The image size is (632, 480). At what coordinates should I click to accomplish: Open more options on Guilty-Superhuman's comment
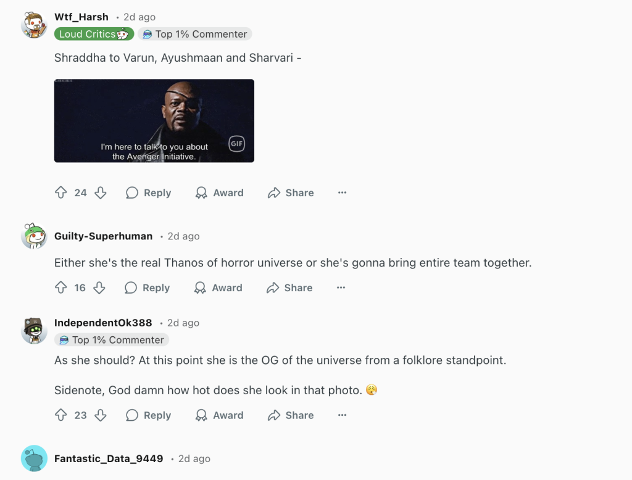coord(341,288)
